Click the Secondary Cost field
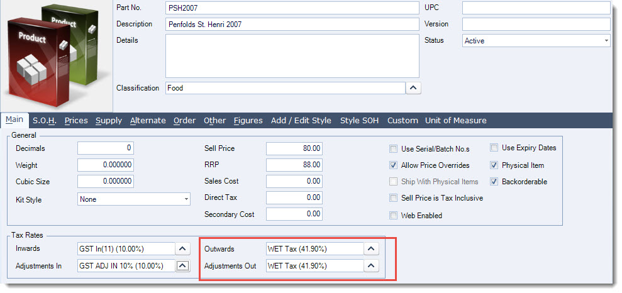 tap(294, 214)
